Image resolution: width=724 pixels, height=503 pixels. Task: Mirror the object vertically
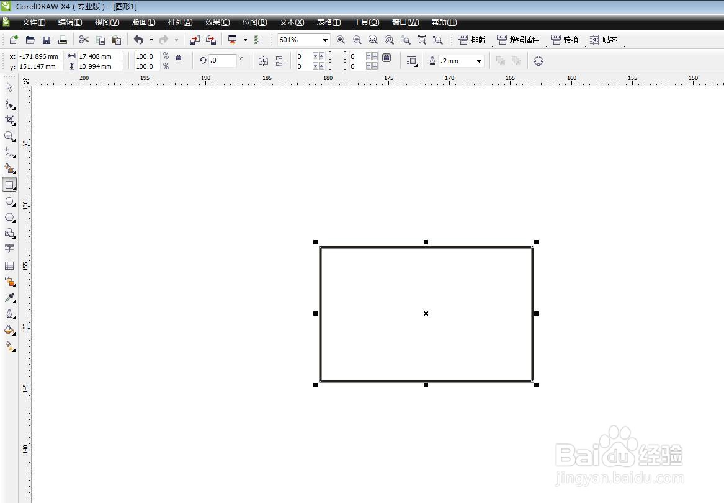[x=279, y=61]
